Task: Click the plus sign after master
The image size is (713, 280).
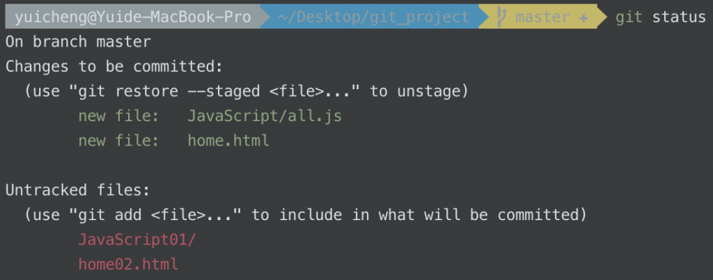Action: pos(583,18)
